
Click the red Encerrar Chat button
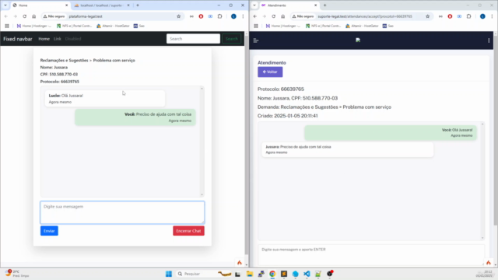point(188,231)
